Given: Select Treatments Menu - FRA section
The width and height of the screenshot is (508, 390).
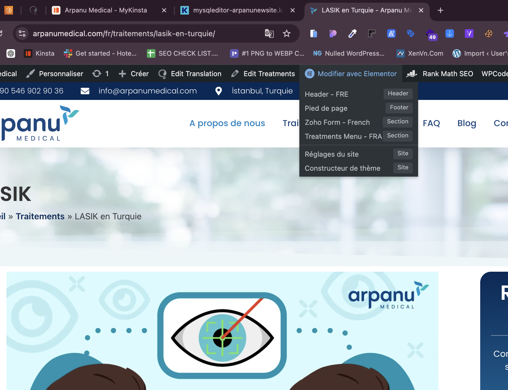Looking at the screenshot, I should [x=358, y=136].
